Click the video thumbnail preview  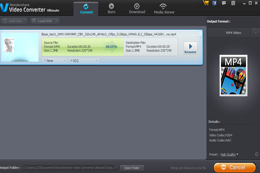point(20,47)
